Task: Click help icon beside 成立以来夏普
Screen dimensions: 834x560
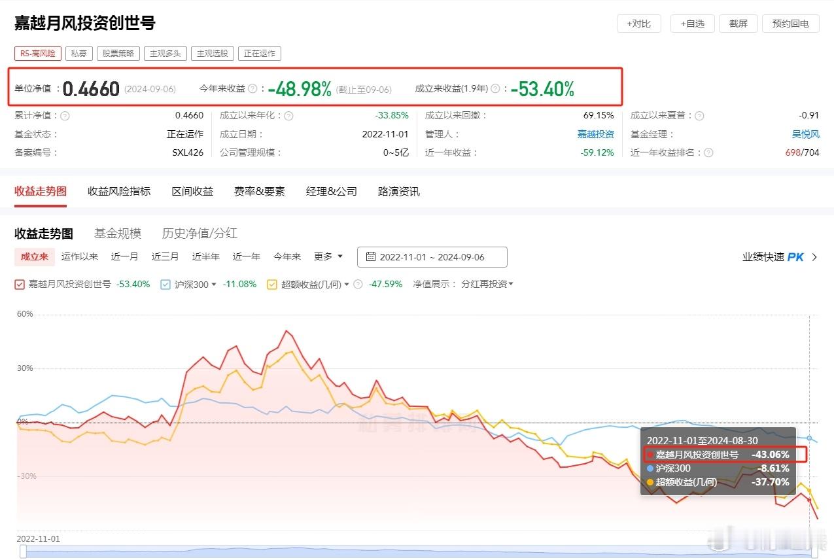Action: point(699,116)
